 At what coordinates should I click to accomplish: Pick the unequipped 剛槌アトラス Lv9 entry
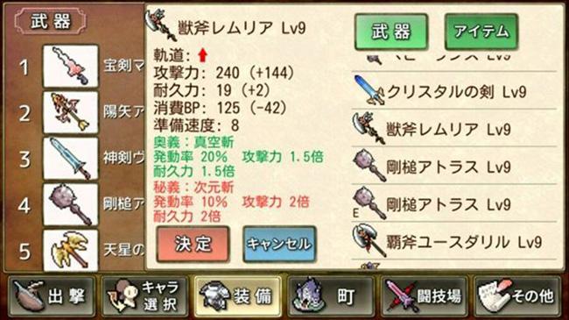(453, 166)
